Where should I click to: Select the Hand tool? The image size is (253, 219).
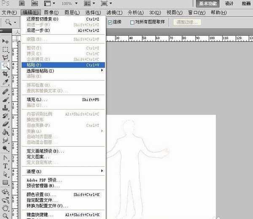pyautogui.click(x=5, y=208)
